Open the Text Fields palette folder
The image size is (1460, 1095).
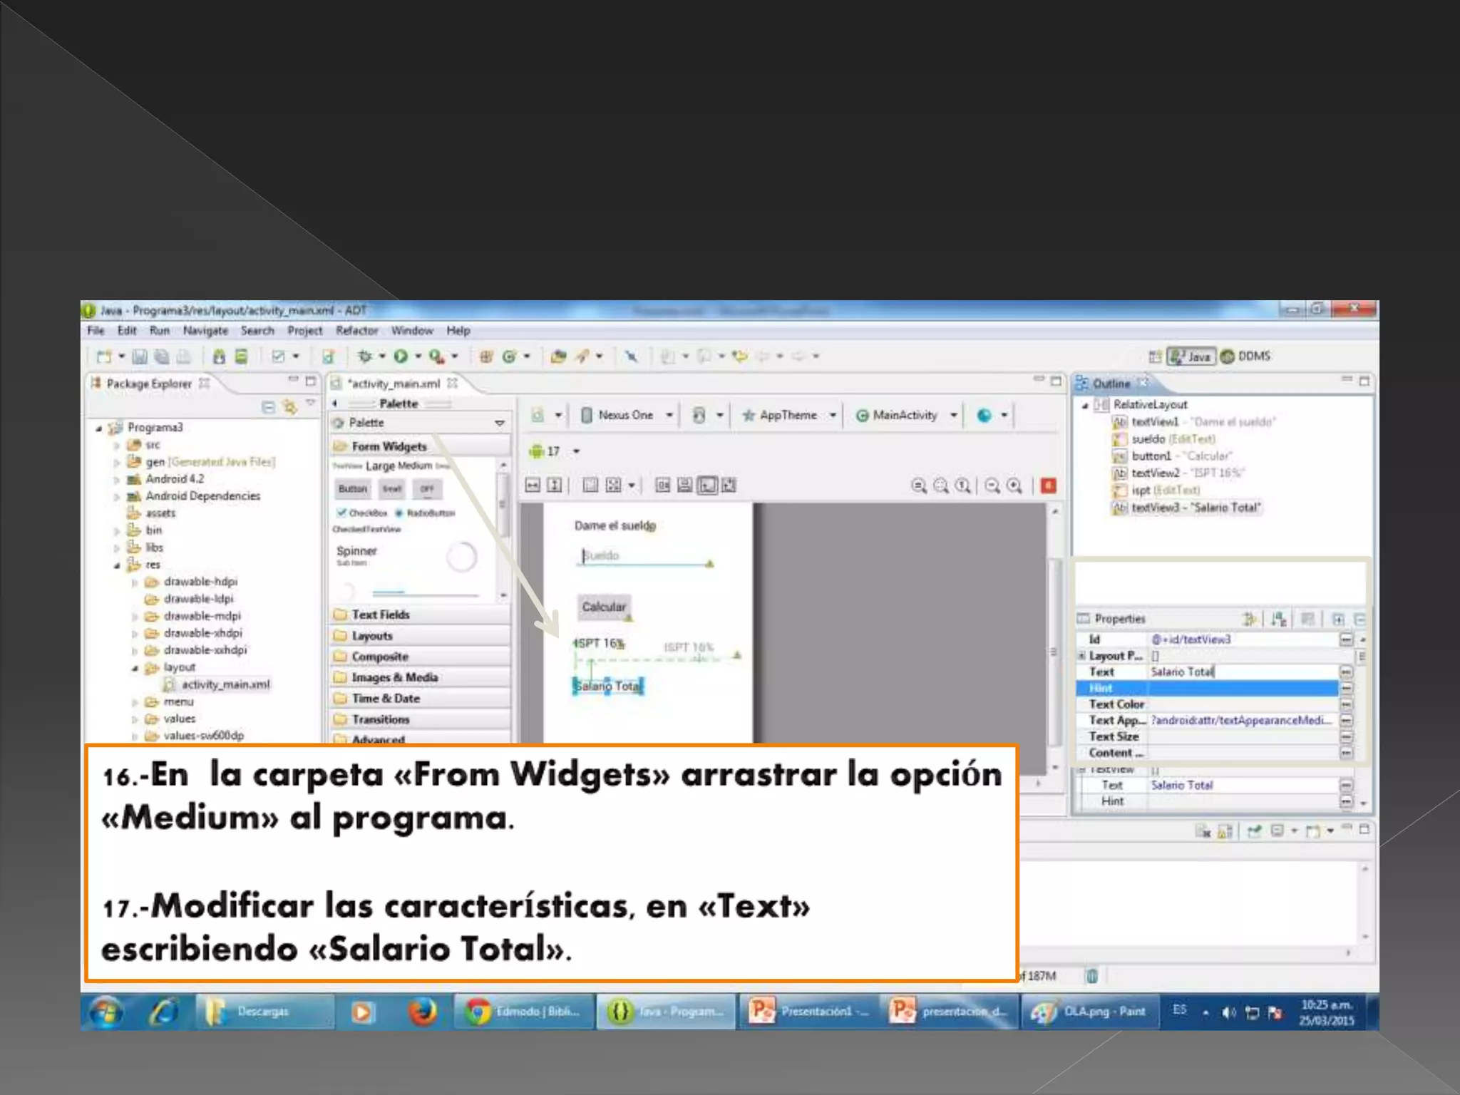[x=421, y=615]
